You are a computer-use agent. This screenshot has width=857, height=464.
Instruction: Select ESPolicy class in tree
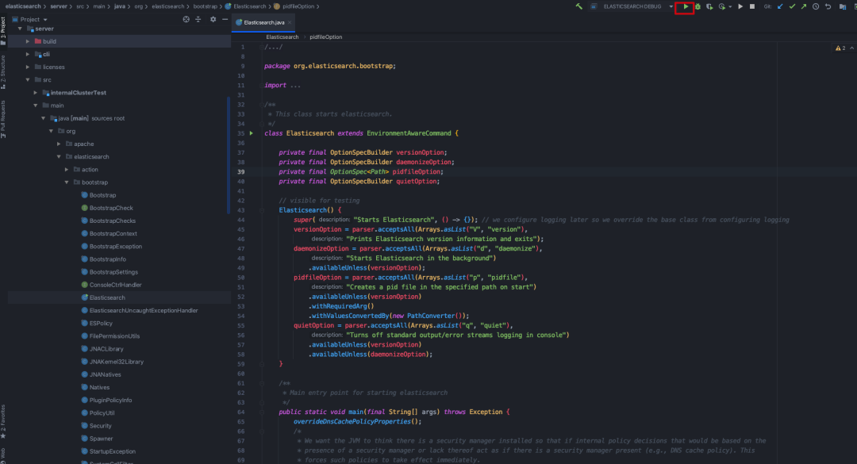(101, 324)
